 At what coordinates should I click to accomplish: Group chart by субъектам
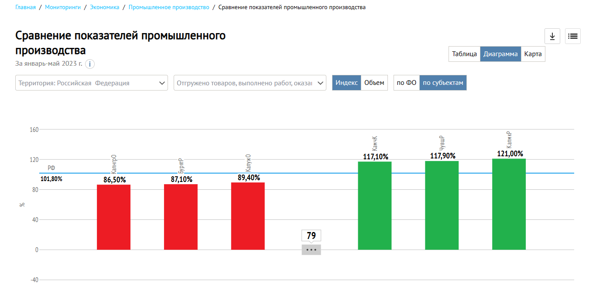click(x=443, y=83)
